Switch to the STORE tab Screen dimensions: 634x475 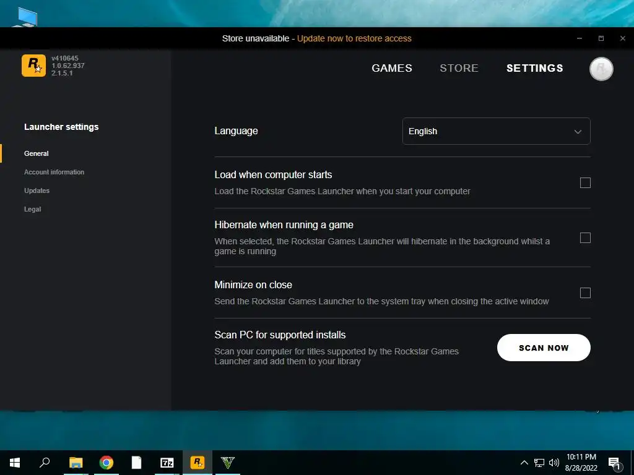pyautogui.click(x=459, y=68)
